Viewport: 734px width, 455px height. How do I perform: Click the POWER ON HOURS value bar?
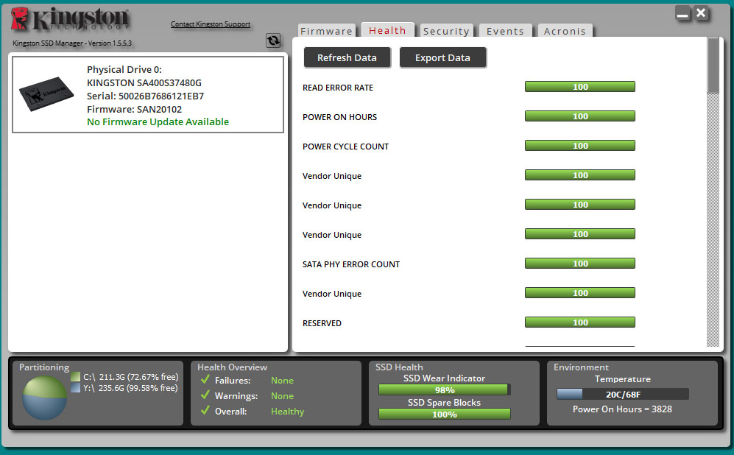click(x=580, y=116)
